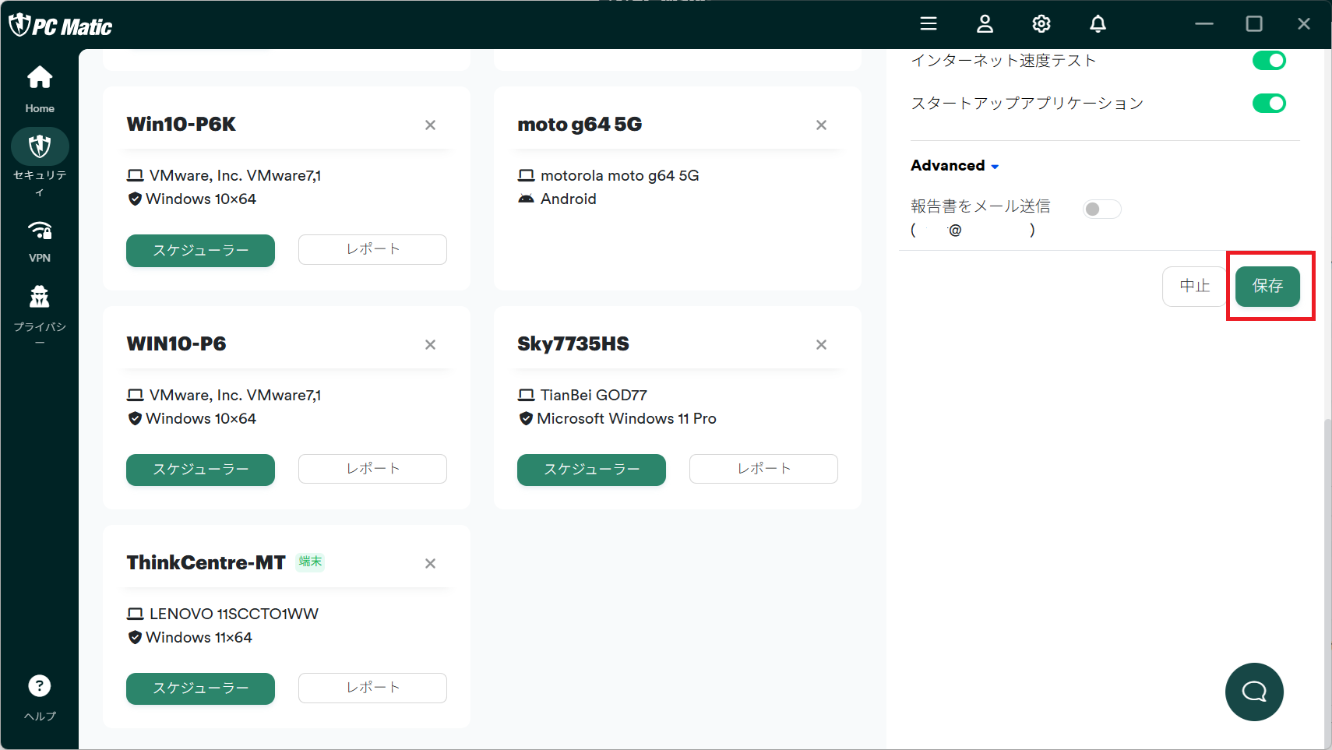Go to Home in the sidebar

40,89
